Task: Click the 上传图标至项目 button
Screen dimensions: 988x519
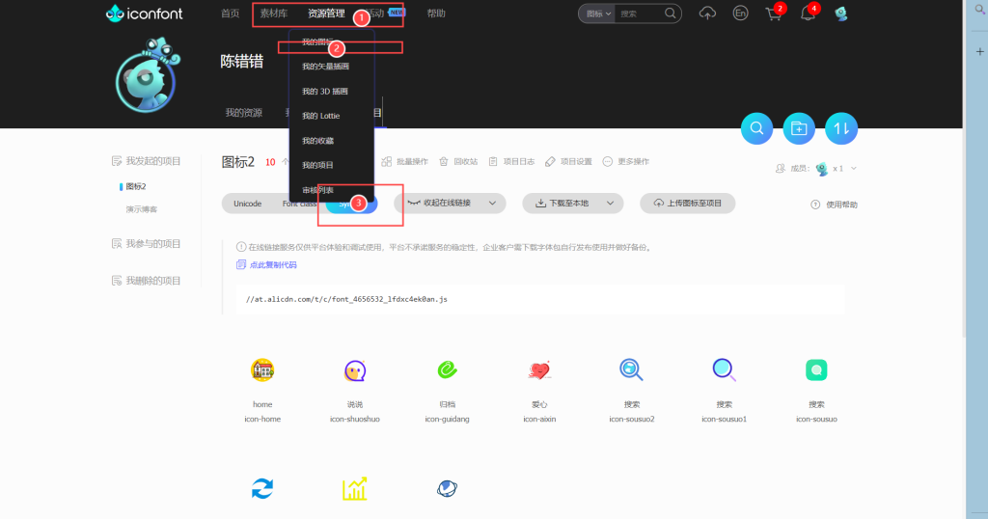Action: tap(687, 204)
